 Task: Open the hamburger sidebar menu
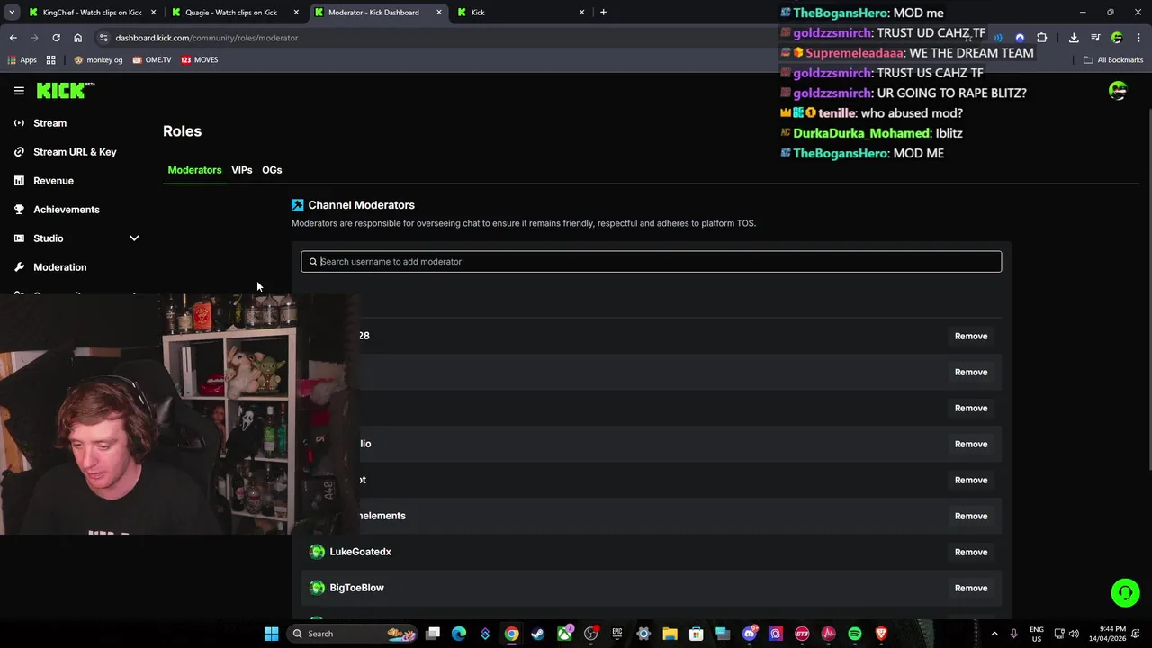(19, 91)
